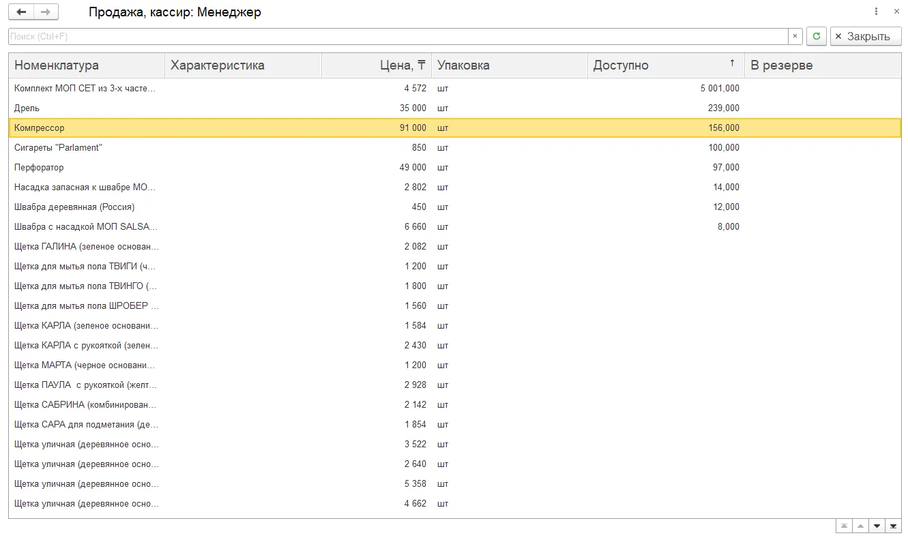The height and width of the screenshot is (540, 908).
Task: Sort by the Цена column header
Action: [377, 65]
